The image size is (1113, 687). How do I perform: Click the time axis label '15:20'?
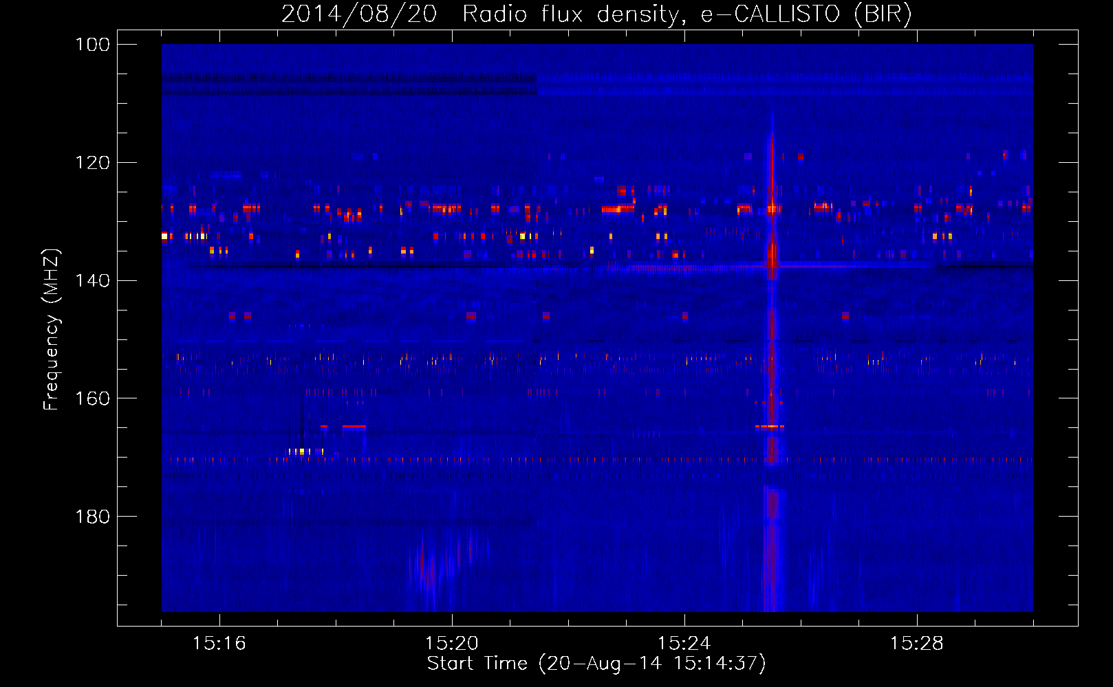452,644
